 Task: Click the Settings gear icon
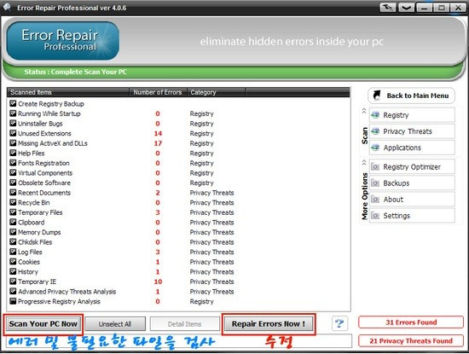(375, 216)
